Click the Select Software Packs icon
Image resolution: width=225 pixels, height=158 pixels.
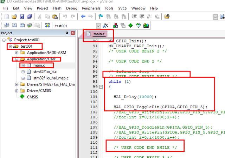point(138,26)
